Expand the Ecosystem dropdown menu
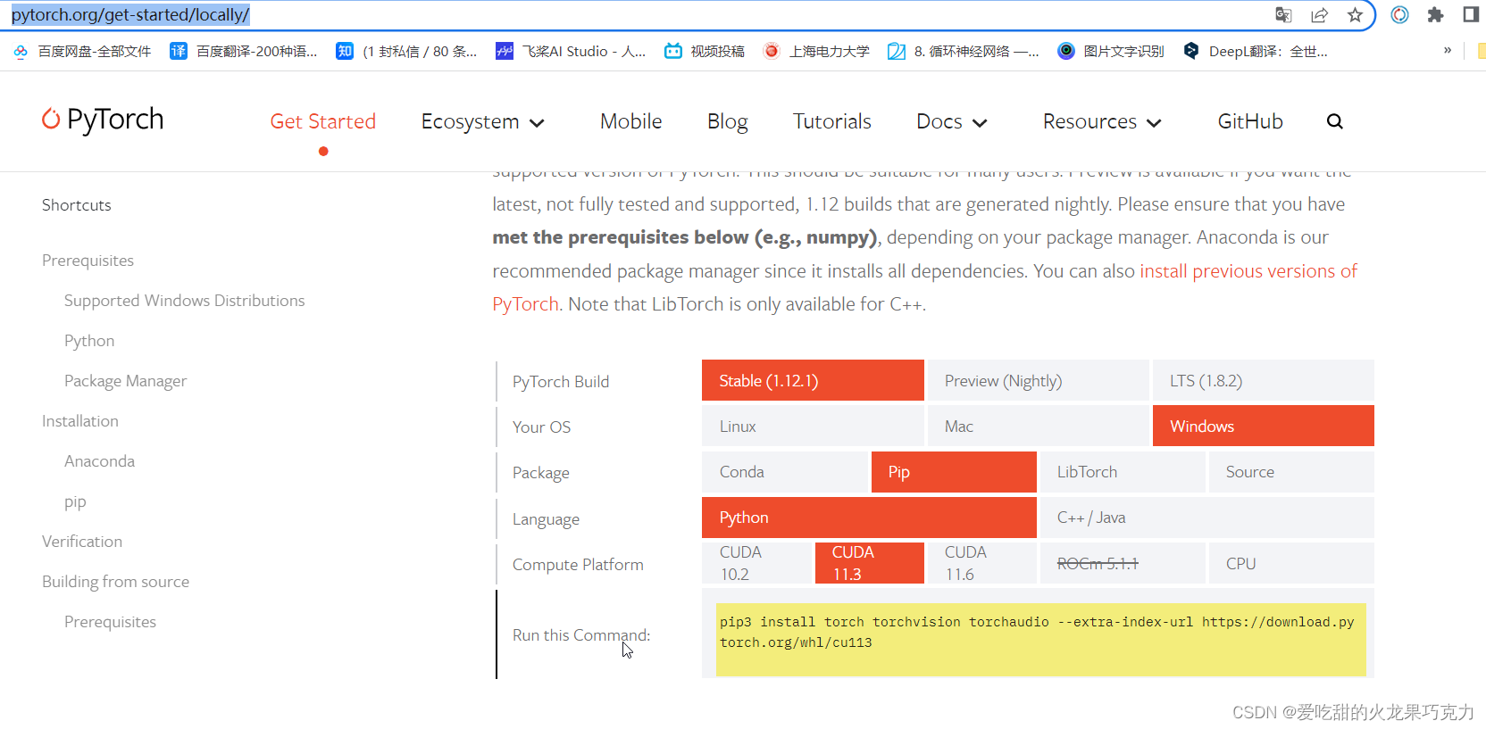The height and width of the screenshot is (729, 1486). [482, 121]
